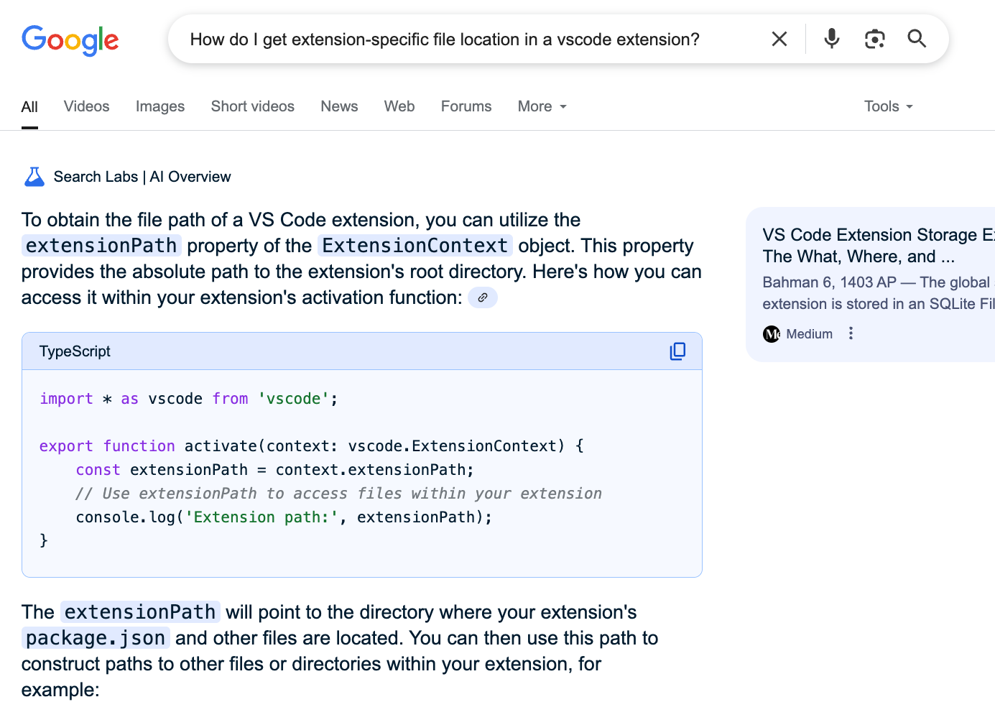Open VS Code Extension Storage article link

879,246
